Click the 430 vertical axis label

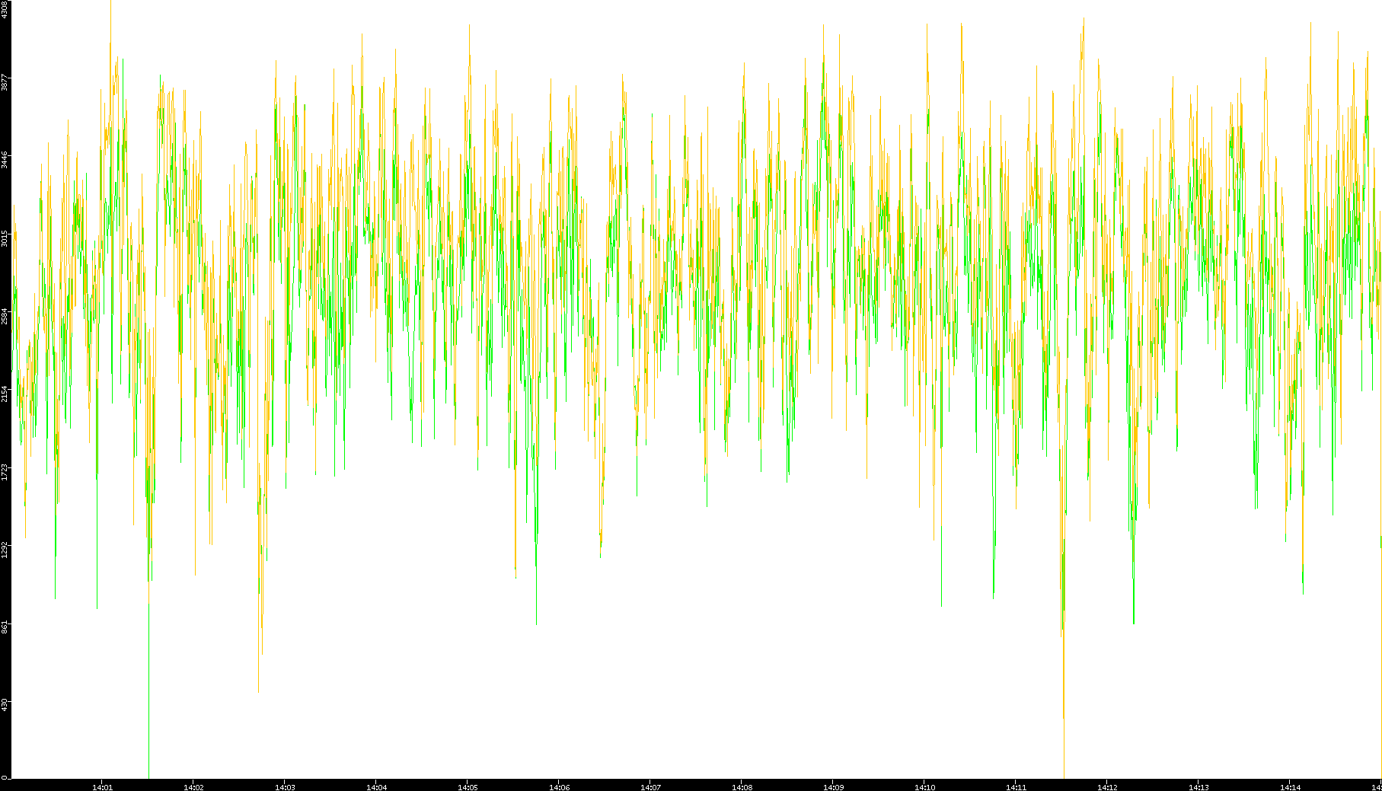(5, 705)
